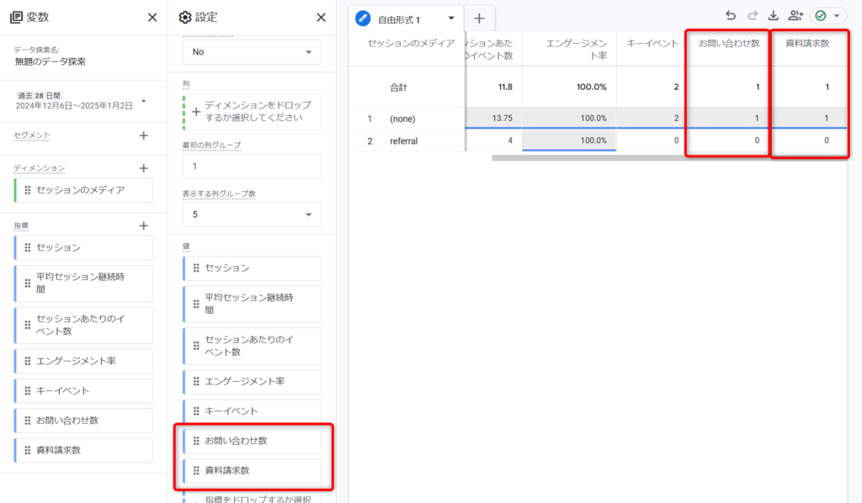Add a new dimension with plus icon

143,169
